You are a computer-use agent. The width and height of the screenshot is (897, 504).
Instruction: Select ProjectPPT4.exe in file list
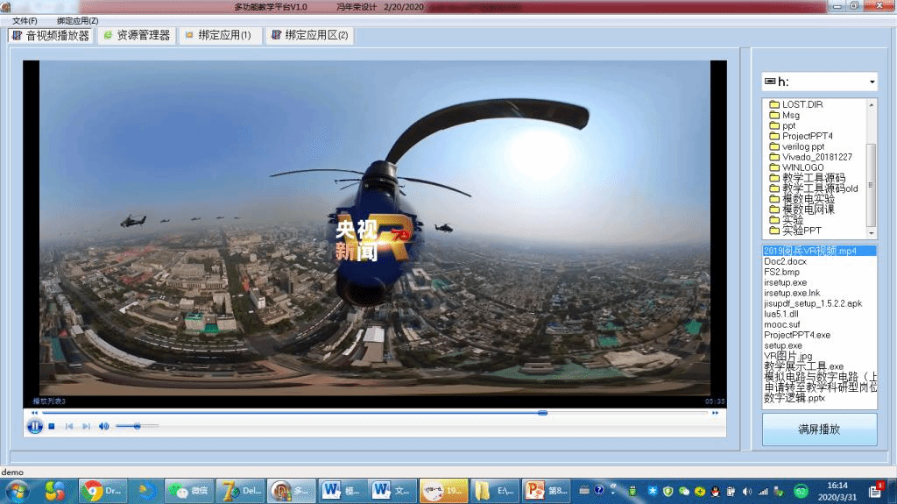tap(797, 335)
